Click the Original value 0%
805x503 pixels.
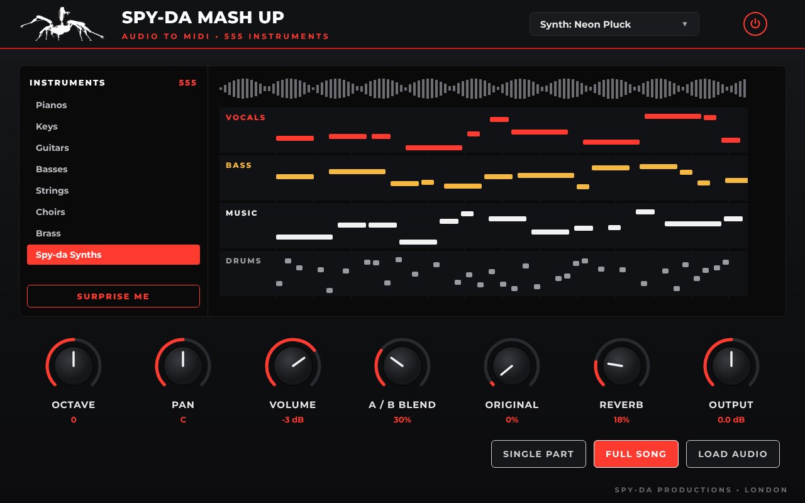click(x=512, y=420)
